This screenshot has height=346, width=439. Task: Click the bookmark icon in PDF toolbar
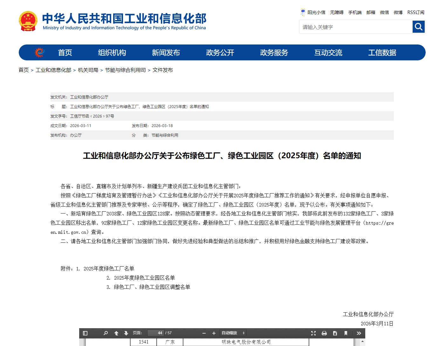click(x=346, y=333)
